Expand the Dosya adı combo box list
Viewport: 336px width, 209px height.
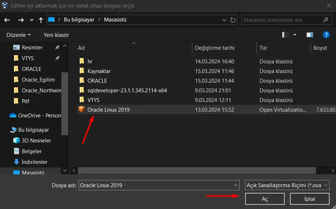pyautogui.click(x=236, y=185)
